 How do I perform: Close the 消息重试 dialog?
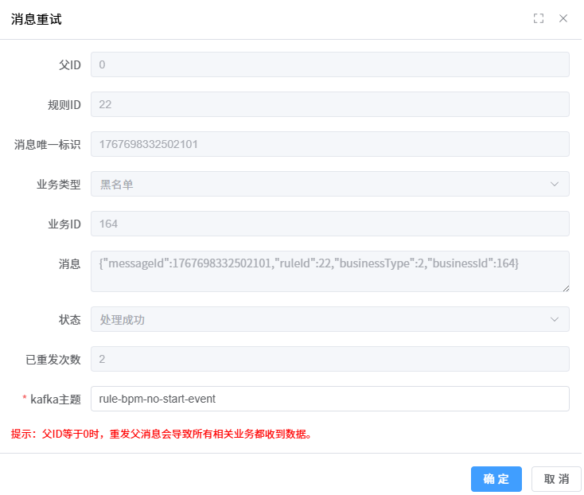tap(563, 18)
